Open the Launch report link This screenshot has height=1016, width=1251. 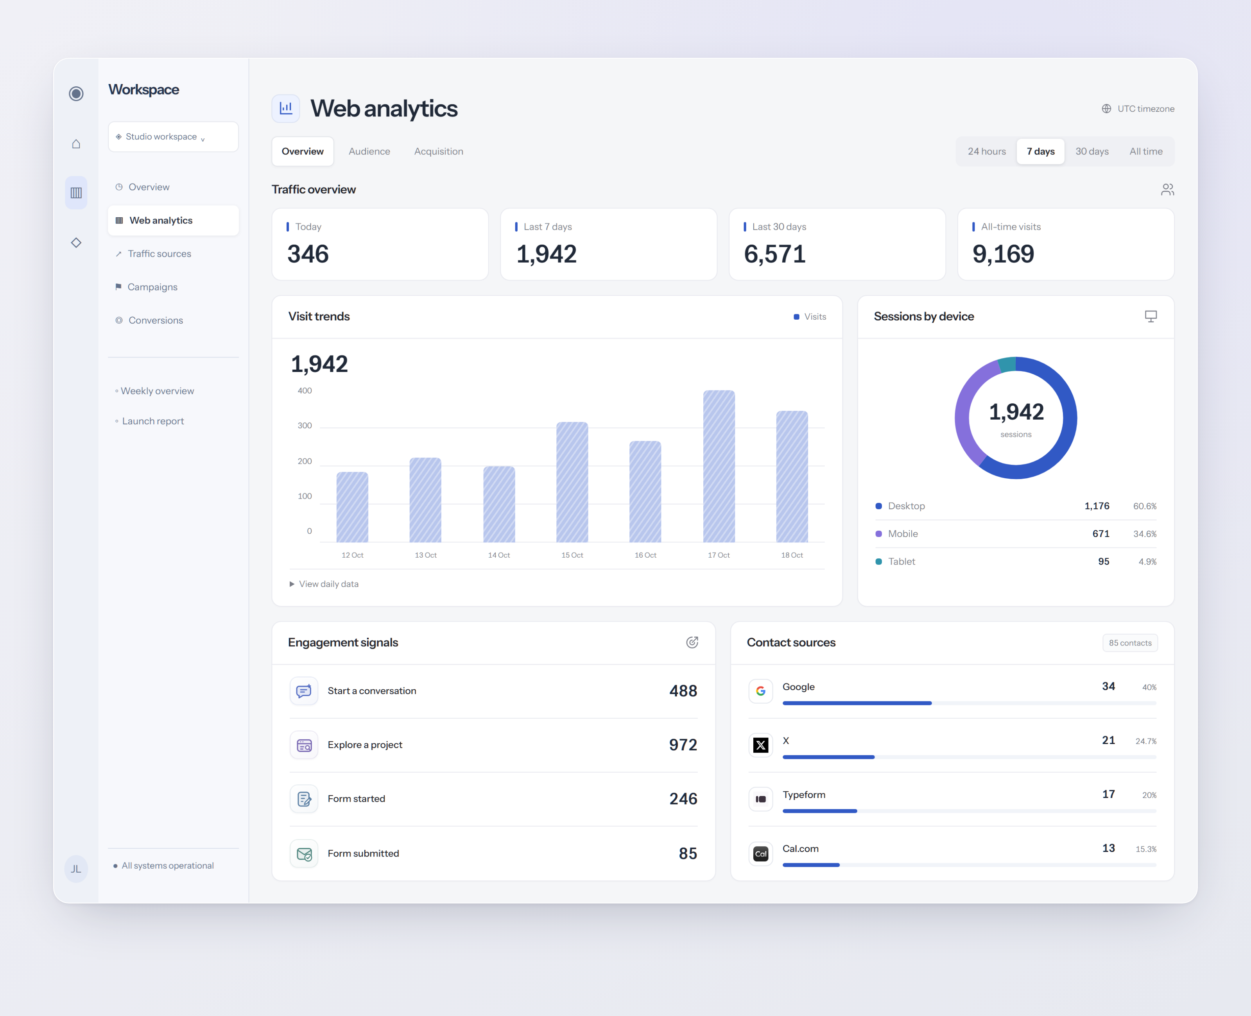(149, 421)
